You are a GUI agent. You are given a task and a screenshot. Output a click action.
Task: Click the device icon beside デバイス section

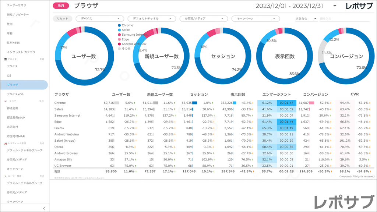pos(6,59)
